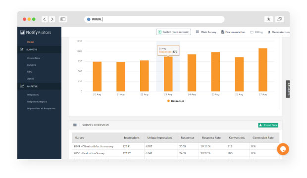Click the Survey Overview table icon
The height and width of the screenshot is (178, 307).
click(75, 125)
